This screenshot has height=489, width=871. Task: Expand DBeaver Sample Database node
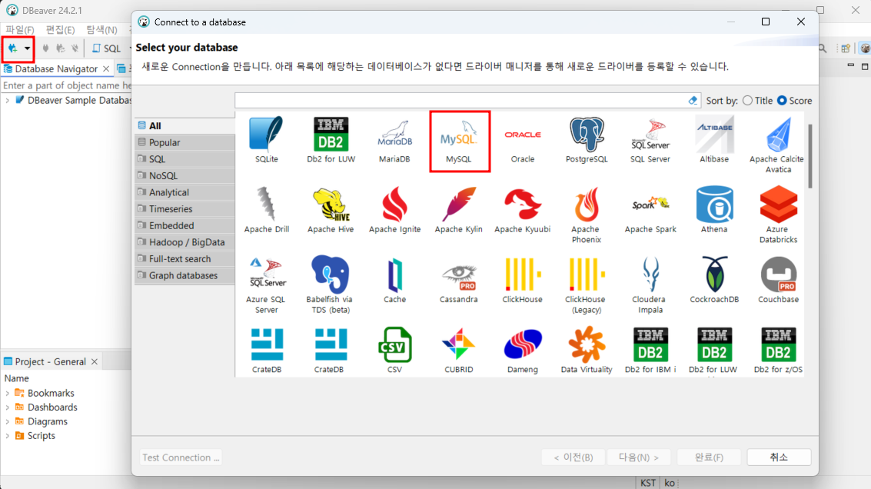tap(7, 101)
